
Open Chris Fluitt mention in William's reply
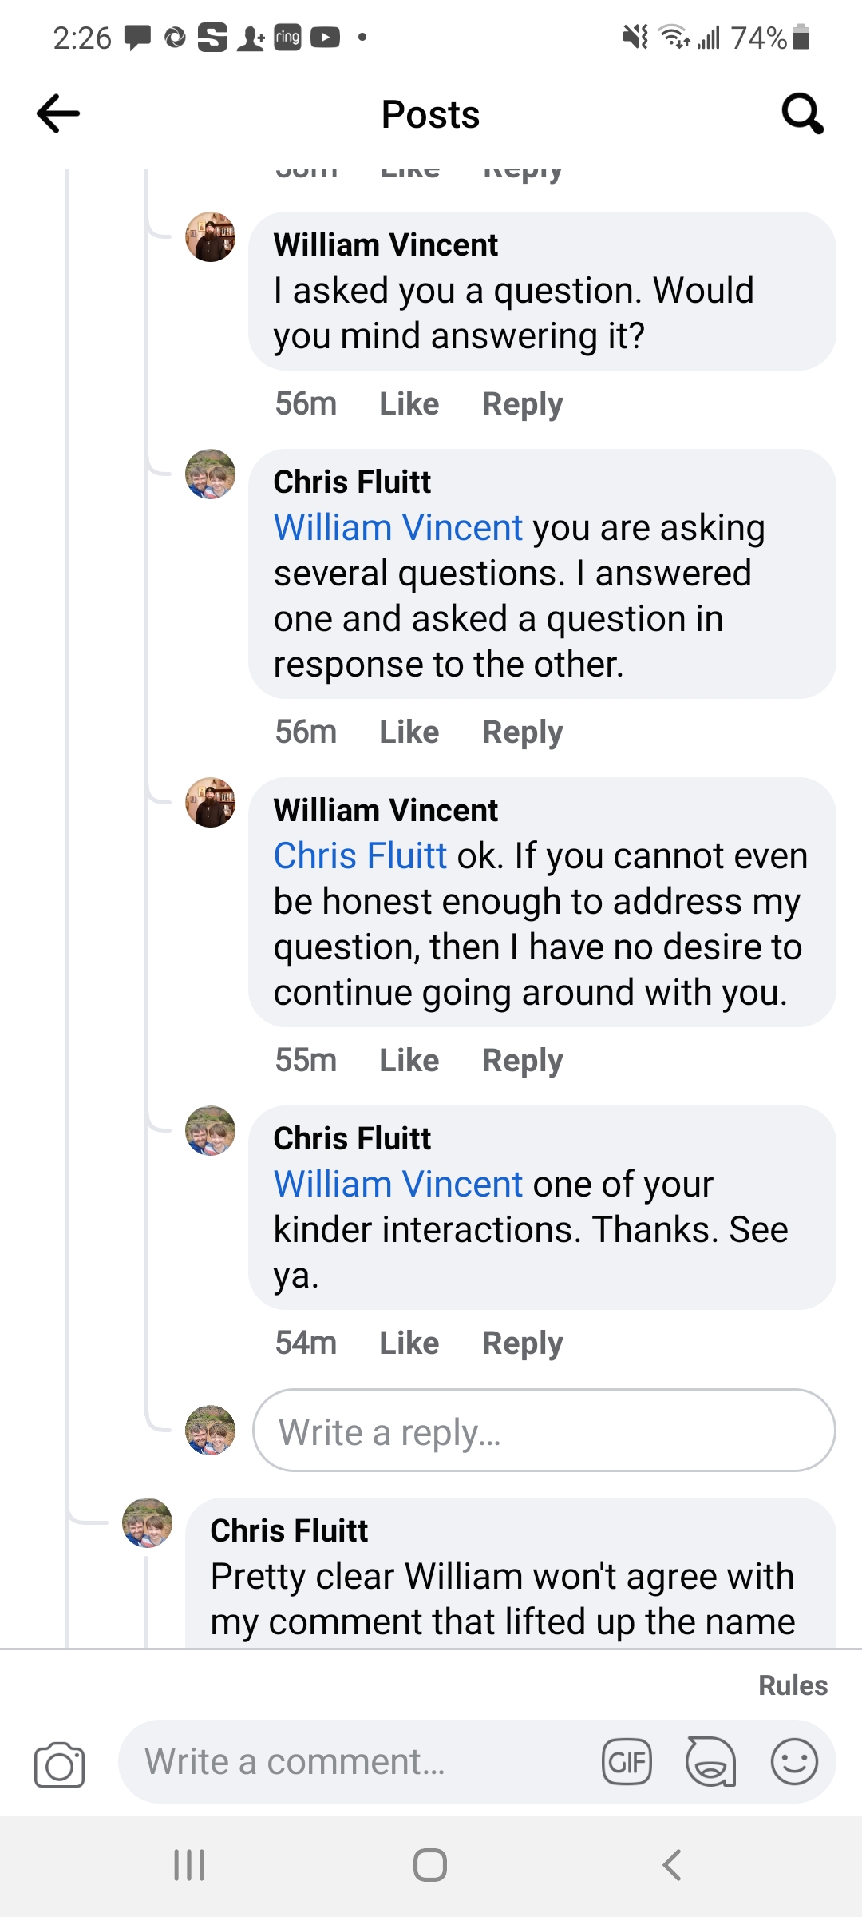pyautogui.click(x=360, y=856)
